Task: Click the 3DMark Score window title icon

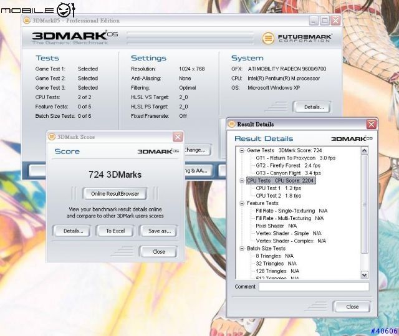Action: [x=52, y=137]
